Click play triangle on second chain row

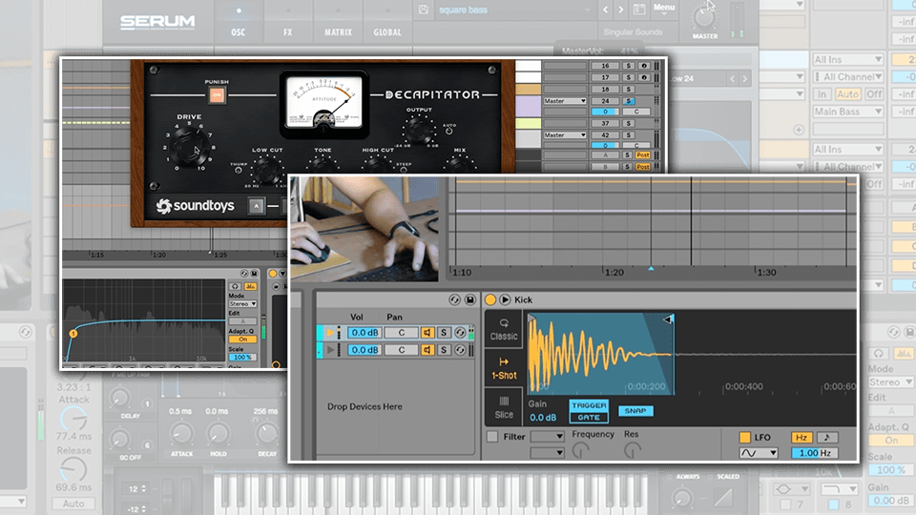pos(331,350)
